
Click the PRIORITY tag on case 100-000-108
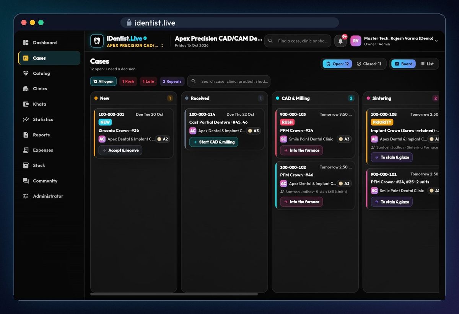[x=382, y=122]
